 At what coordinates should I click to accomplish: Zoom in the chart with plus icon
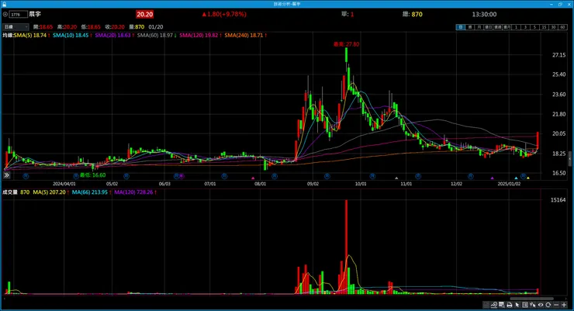[x=564, y=305]
